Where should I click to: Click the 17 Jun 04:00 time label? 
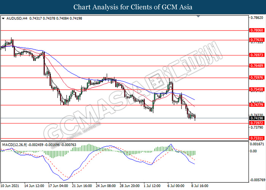pos(58,186)
